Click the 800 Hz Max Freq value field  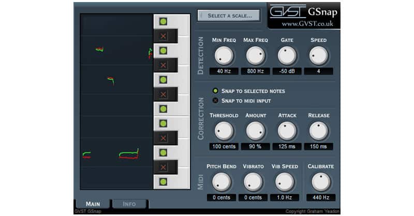pyautogui.click(x=255, y=71)
